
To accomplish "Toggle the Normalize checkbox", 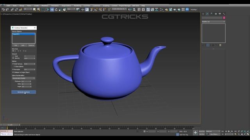I will point(13,69).
